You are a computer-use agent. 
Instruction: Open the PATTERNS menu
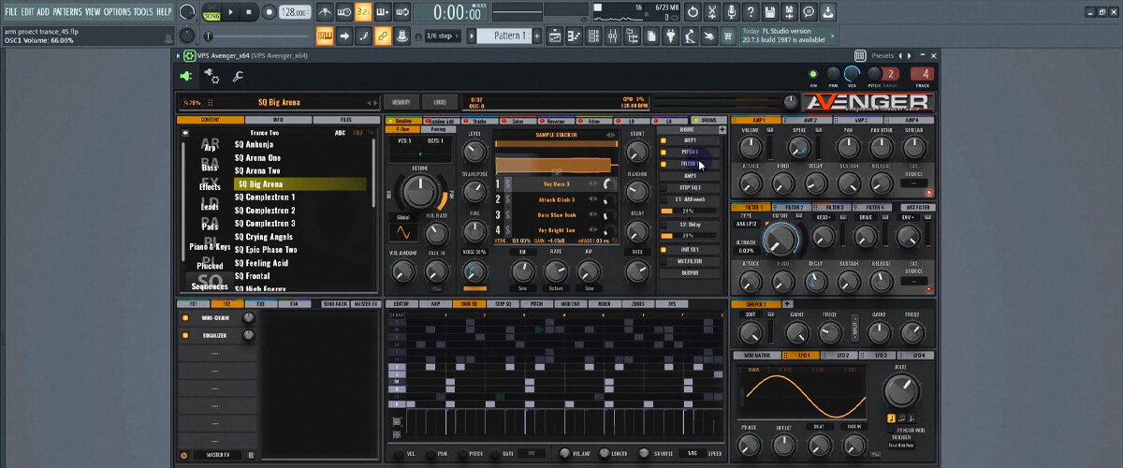[x=66, y=12]
